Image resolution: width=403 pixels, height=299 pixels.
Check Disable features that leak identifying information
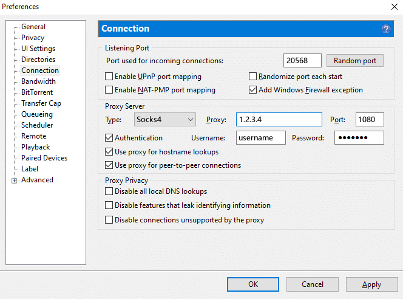click(x=109, y=205)
